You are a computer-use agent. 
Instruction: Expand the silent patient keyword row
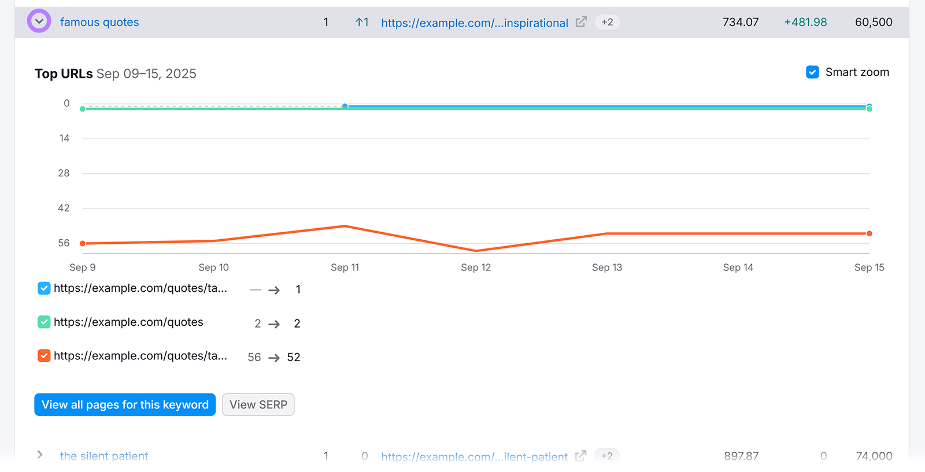[x=39, y=455]
